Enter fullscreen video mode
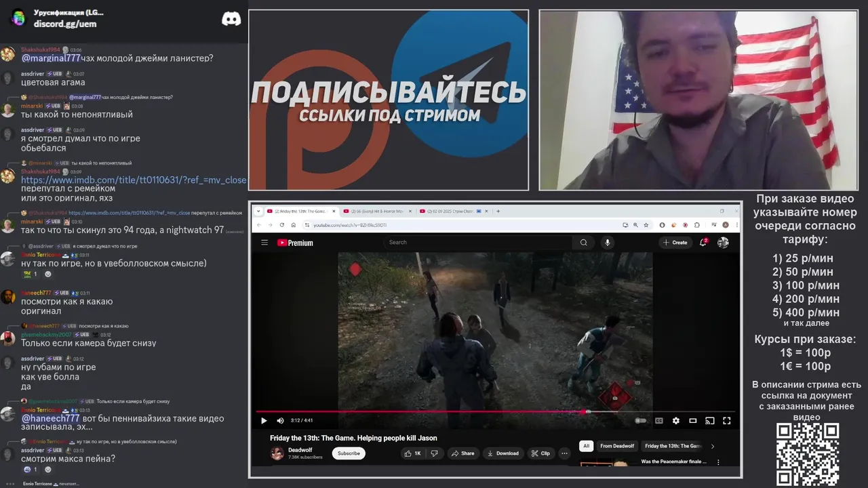This screenshot has height=488, width=868. click(726, 421)
